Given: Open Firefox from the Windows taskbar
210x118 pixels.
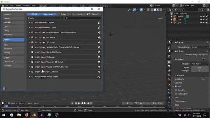Looking at the screenshot, I should (x=27, y=115).
